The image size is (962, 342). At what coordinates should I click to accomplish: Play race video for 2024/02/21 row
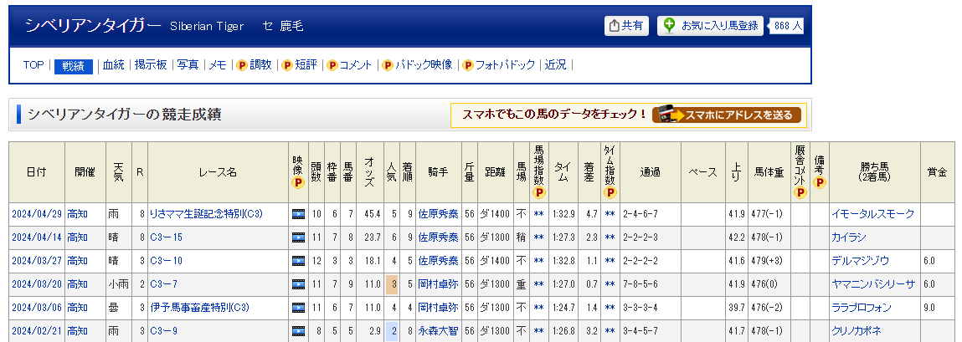click(x=298, y=331)
